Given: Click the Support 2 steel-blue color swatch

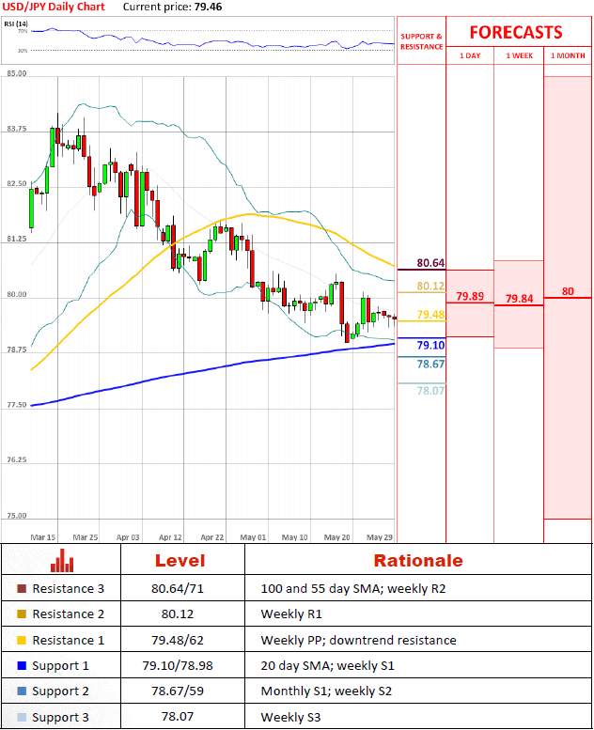Looking at the screenshot, I should [22, 691].
